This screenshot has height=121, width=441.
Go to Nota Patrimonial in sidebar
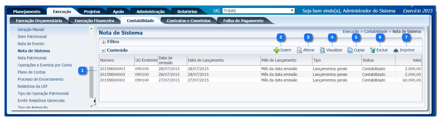pyautogui.click(x=32, y=58)
